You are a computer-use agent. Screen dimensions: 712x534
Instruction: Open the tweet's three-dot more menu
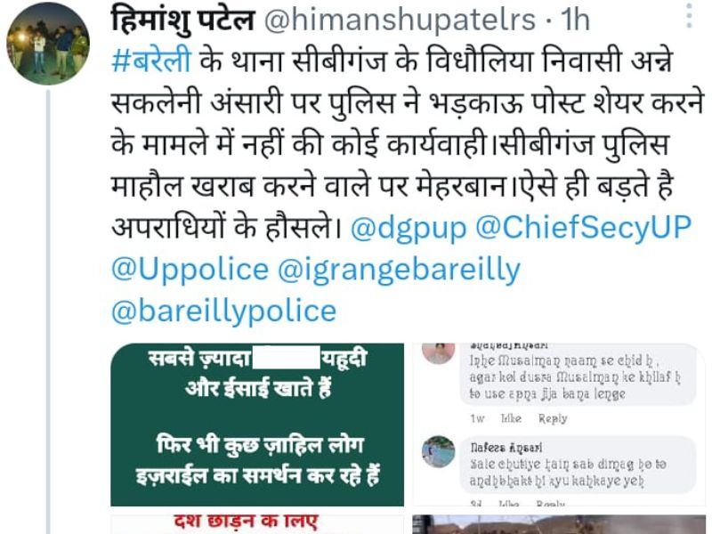point(689,16)
